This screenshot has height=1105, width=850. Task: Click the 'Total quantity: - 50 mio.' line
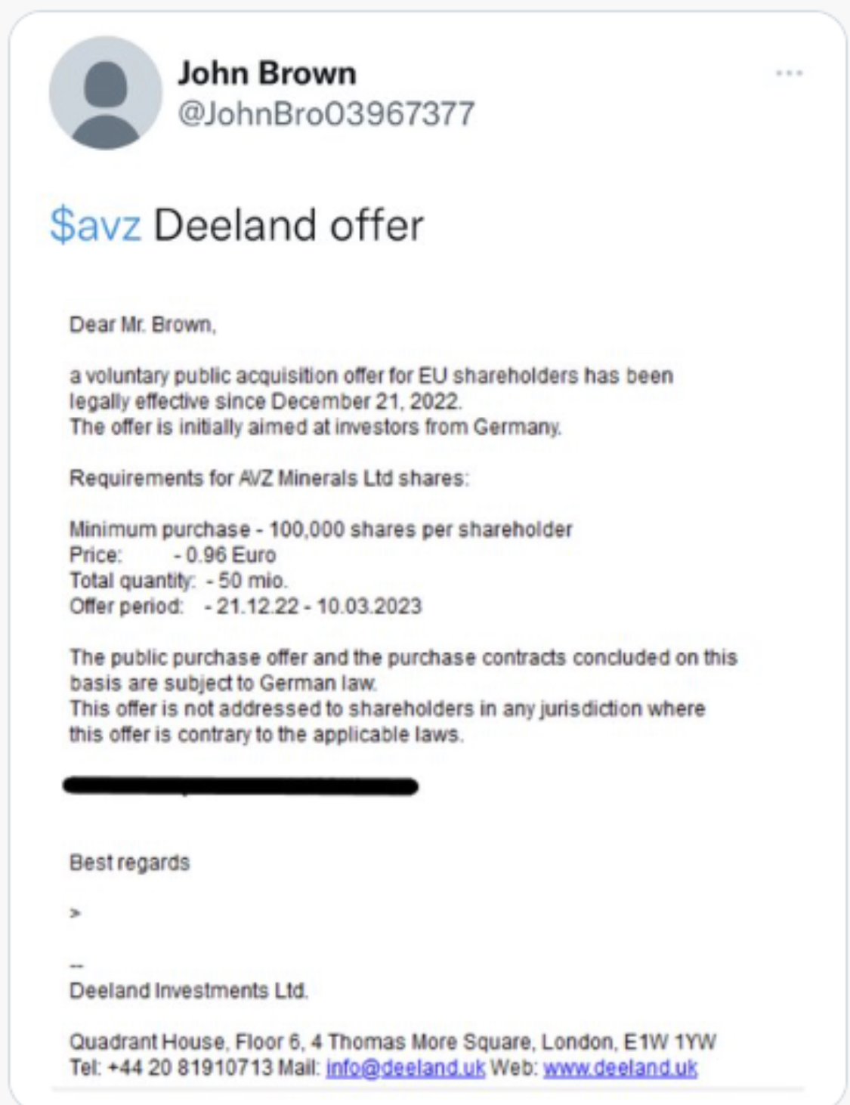tap(178, 581)
